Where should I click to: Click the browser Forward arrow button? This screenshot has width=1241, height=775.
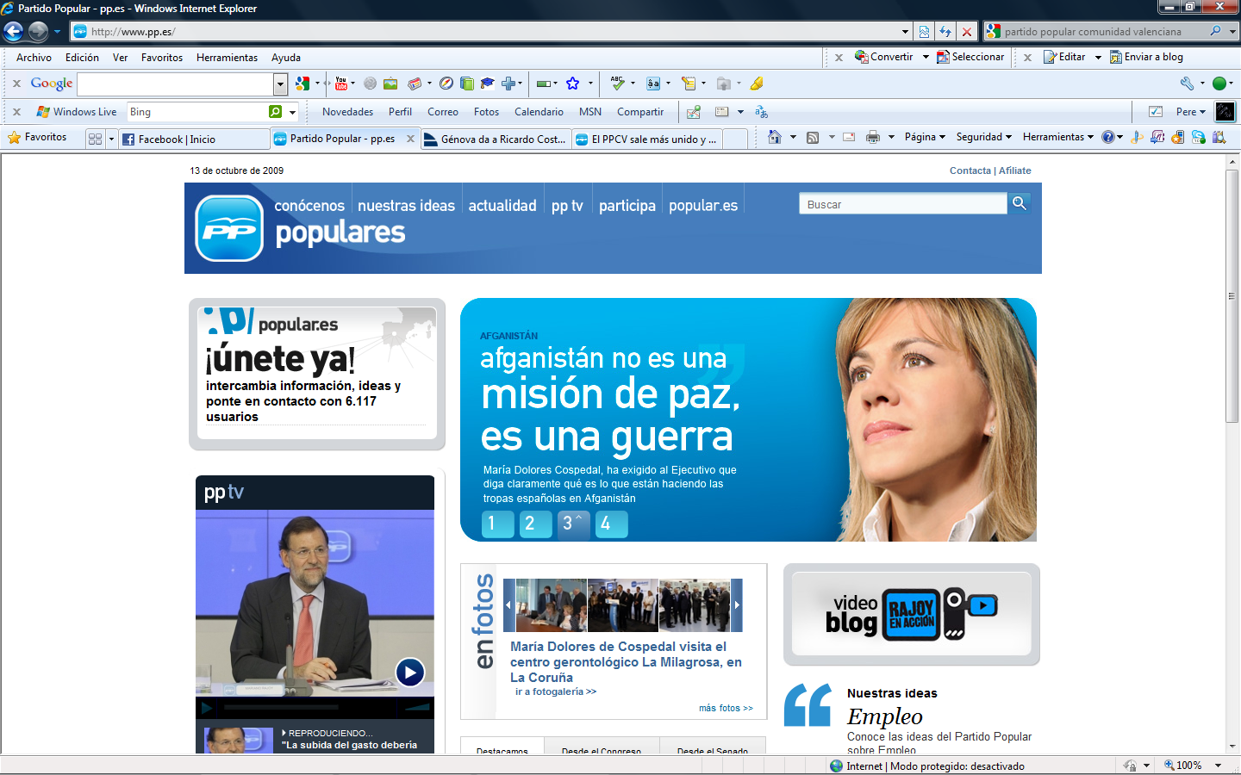38,32
